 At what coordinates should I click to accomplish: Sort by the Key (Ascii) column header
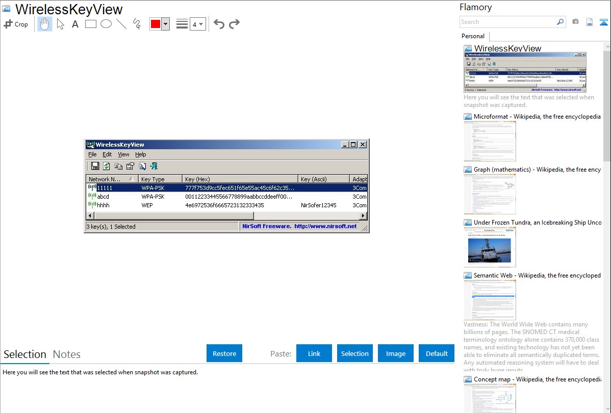click(x=324, y=179)
